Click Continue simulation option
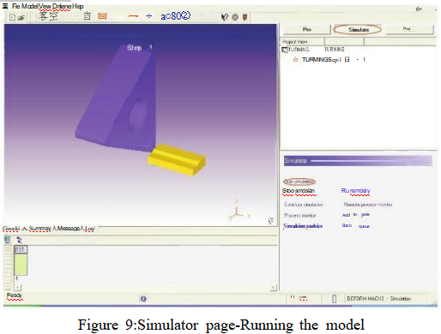This screenshot has height=334, width=441. [x=304, y=205]
